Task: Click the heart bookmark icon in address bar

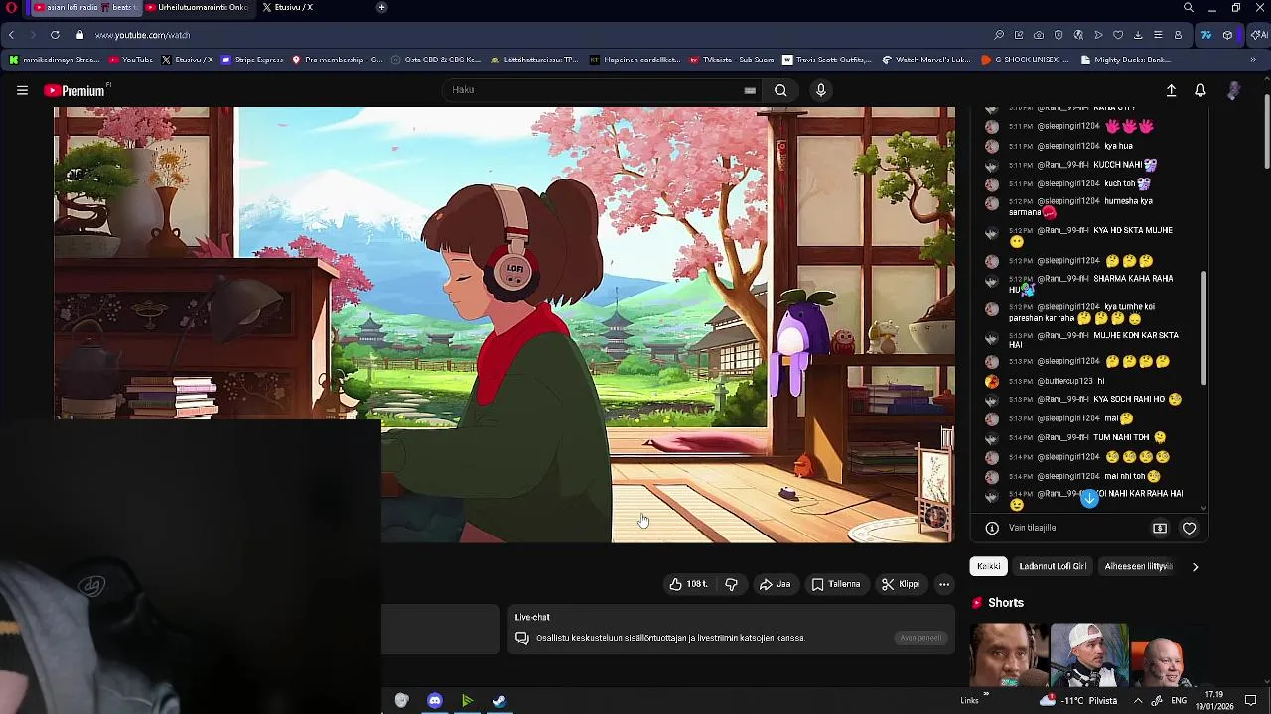Action: pos(1118,35)
